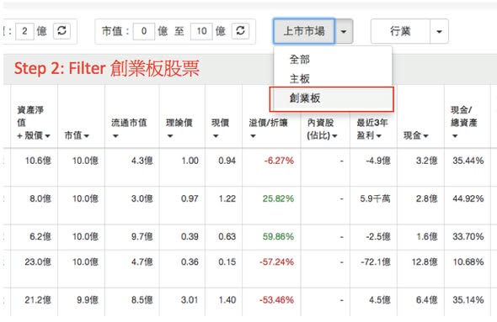Choose 創業板 in the market menu
Viewport: 497px width, 322px height.
332,98
